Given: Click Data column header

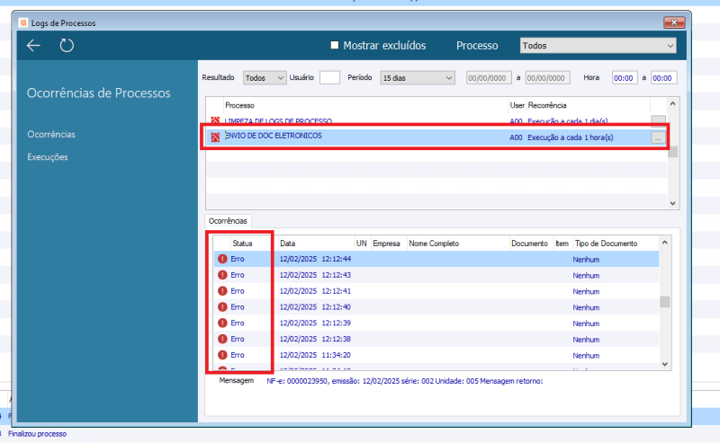Looking at the screenshot, I should click(287, 244).
